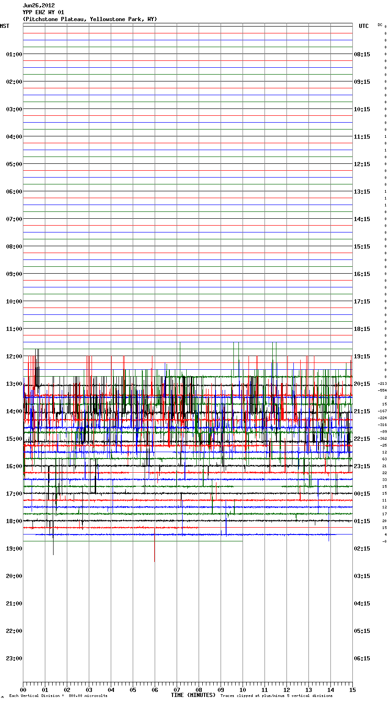Click the '03:00' MST time label

pos(14,109)
